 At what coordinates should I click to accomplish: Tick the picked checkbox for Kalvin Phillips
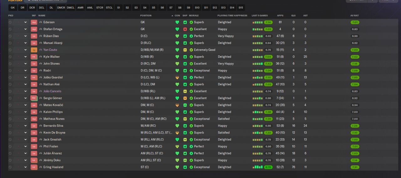coord(10,112)
